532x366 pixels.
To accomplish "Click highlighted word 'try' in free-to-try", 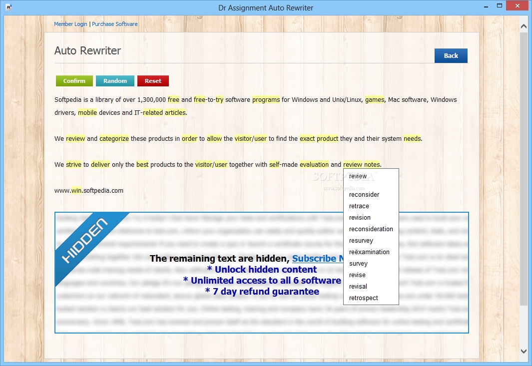I will pyautogui.click(x=219, y=100).
